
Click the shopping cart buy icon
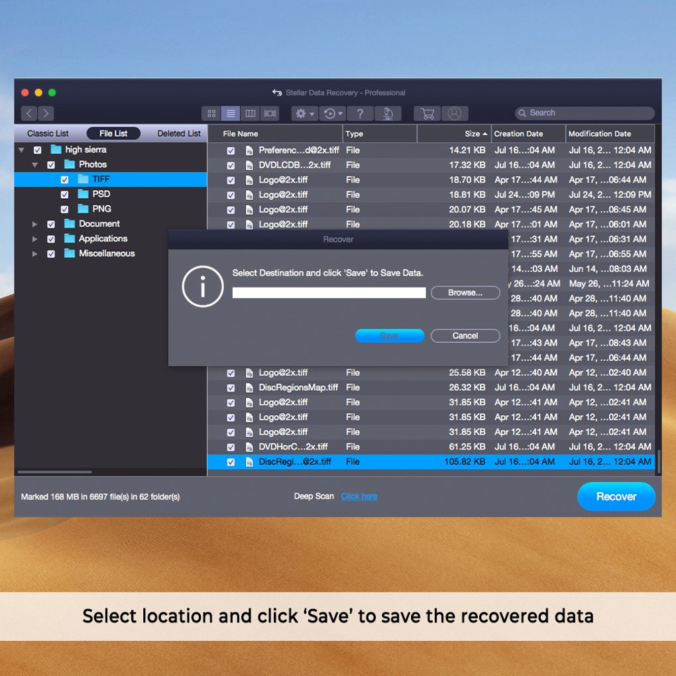click(427, 113)
